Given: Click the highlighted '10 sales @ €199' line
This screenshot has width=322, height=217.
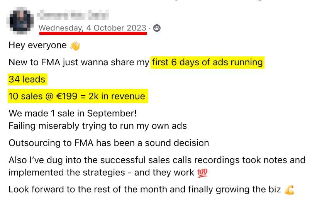Looking at the screenshot, I should point(78,96).
